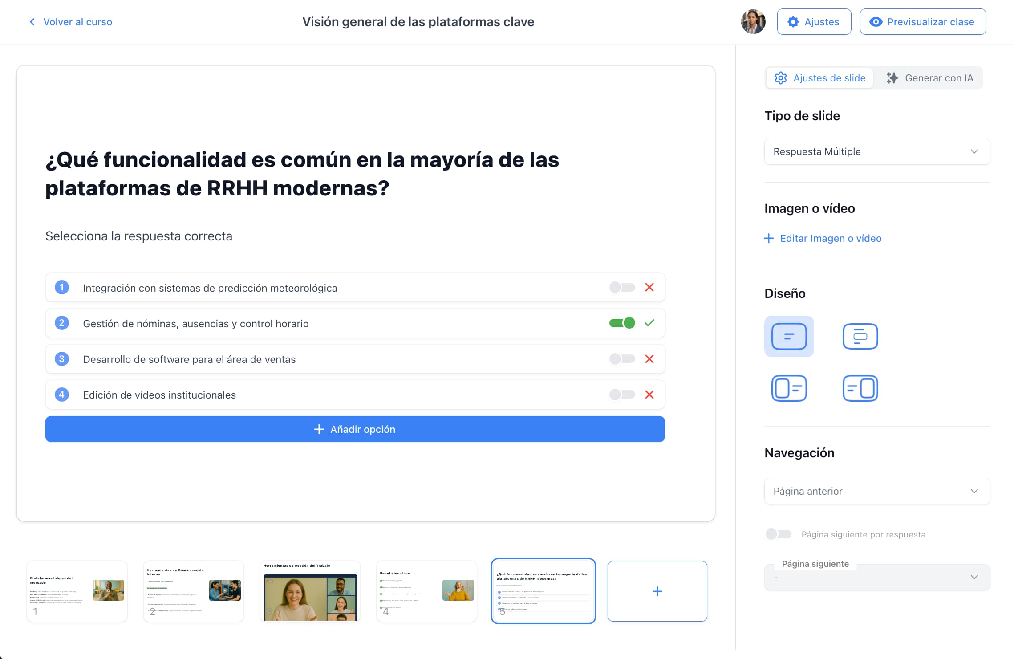Enable the first answer option toggle

[x=621, y=287]
